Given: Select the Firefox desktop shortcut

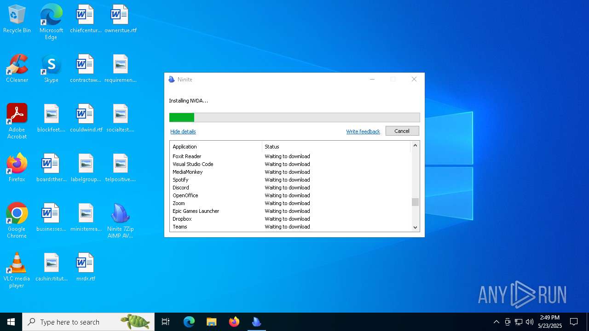Looking at the screenshot, I should point(17,168).
